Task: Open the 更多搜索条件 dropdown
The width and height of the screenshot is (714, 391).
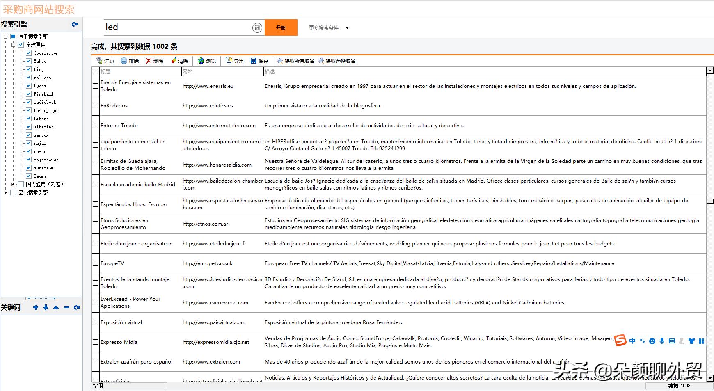Action: 347,28
